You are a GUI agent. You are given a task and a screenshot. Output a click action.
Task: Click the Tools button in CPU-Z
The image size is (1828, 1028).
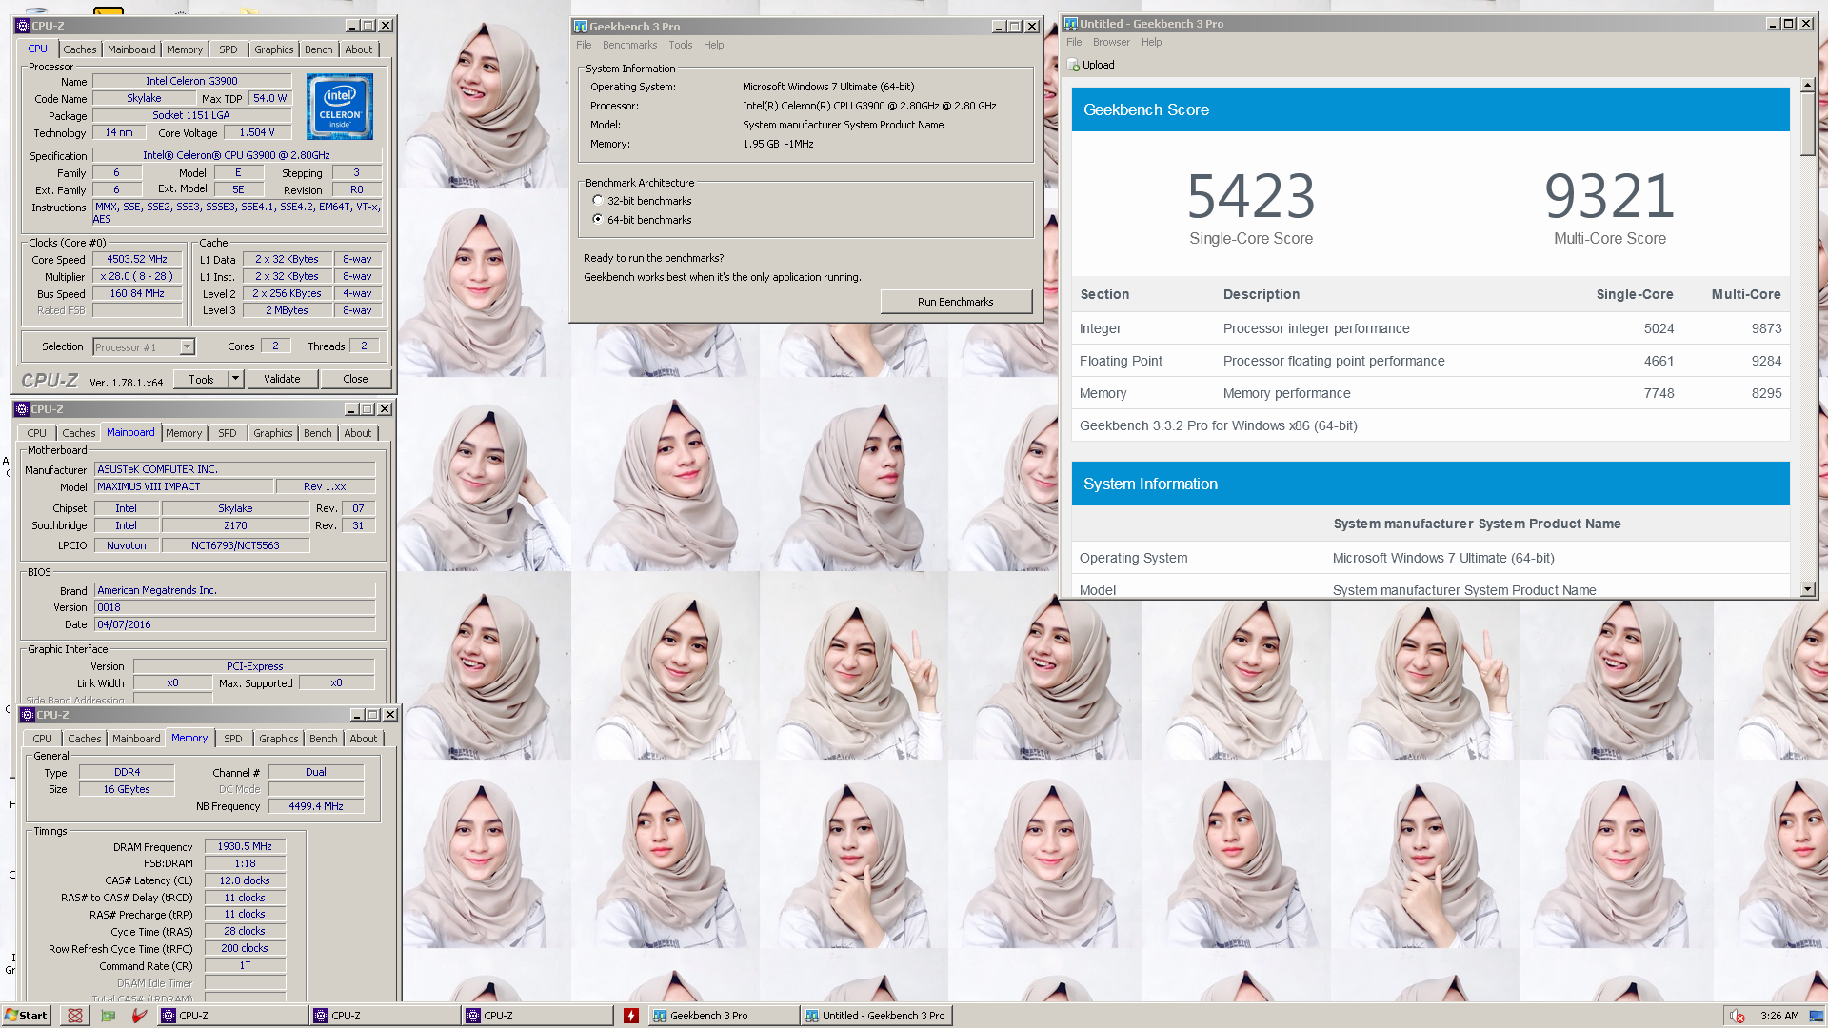pyautogui.click(x=201, y=379)
